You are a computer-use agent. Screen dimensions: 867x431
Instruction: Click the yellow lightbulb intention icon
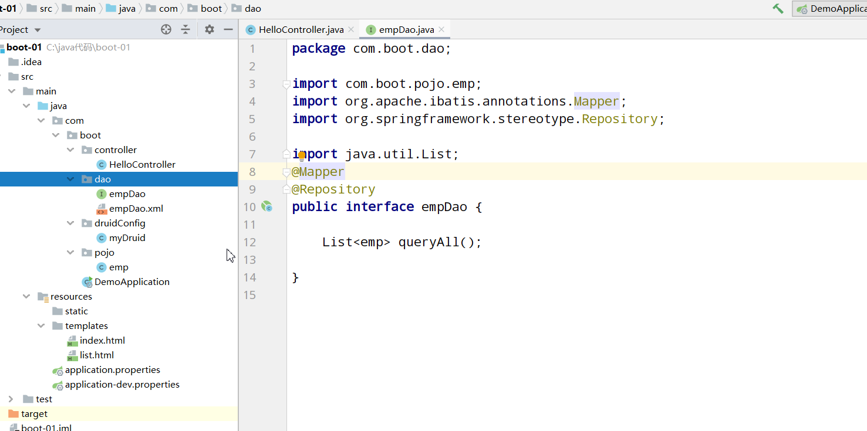tap(302, 155)
